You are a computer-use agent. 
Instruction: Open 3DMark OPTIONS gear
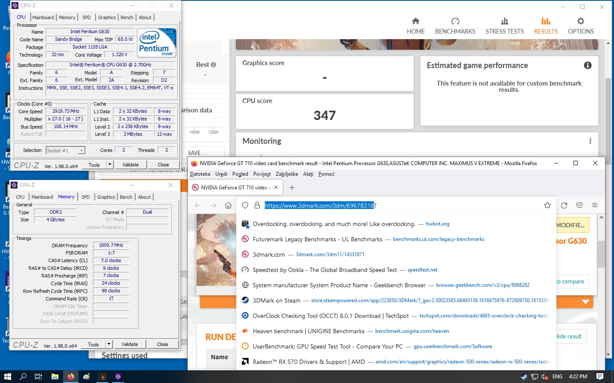[581, 26]
